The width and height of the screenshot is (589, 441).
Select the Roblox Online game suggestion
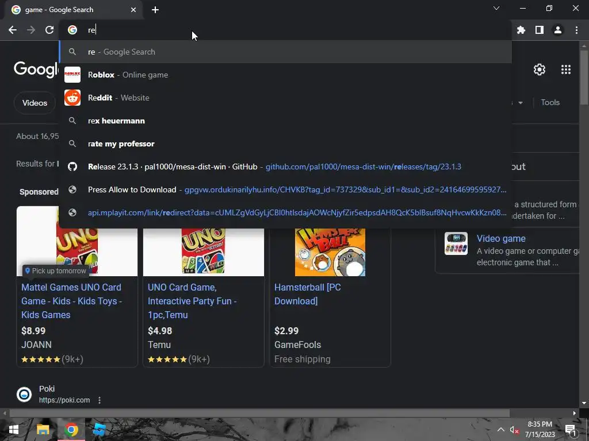point(285,75)
